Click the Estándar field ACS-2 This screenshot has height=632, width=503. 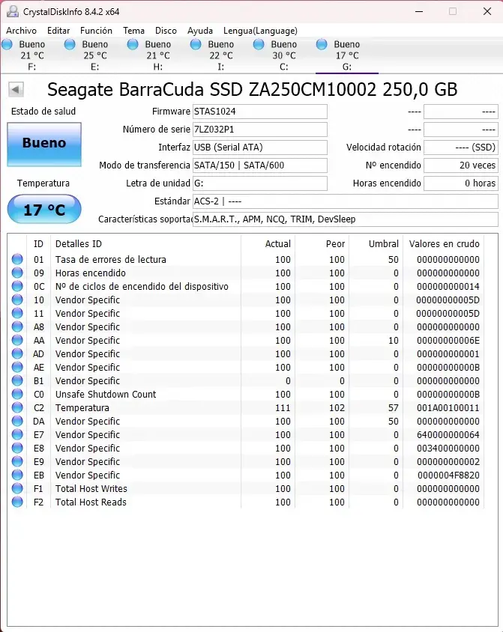346,201
